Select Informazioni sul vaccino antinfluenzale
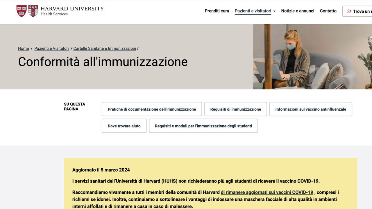 point(311,109)
